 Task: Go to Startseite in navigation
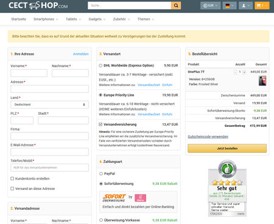click(x=18, y=19)
